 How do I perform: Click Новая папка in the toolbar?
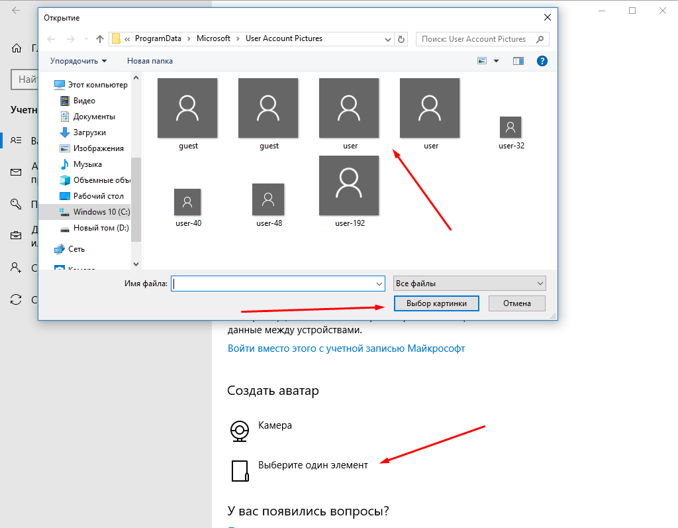150,61
